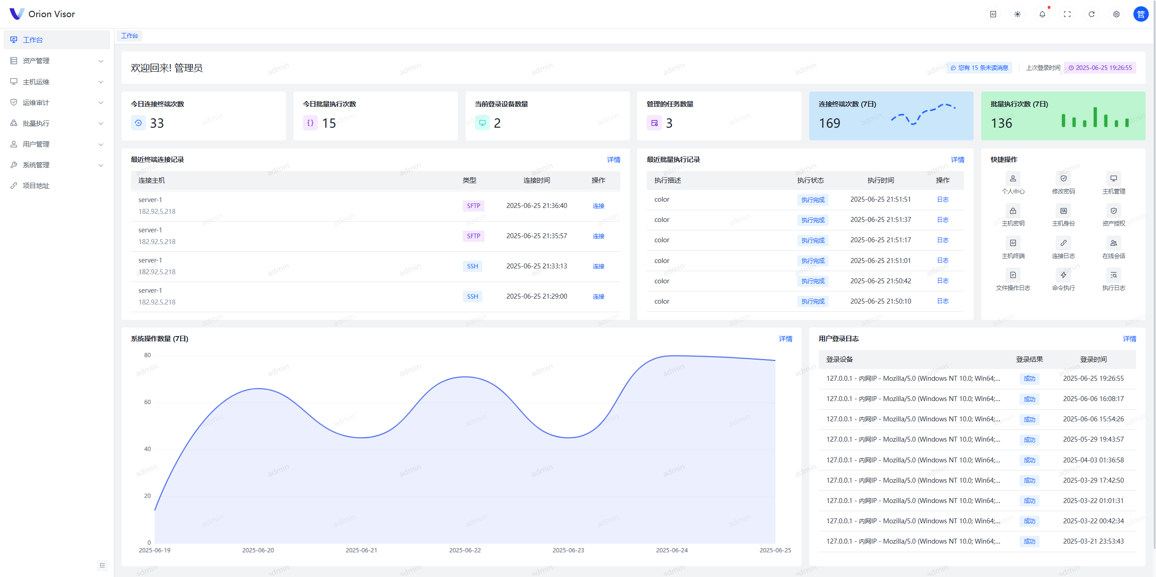
Task: Open the 在线会话 quick action icon
Action: (1114, 243)
